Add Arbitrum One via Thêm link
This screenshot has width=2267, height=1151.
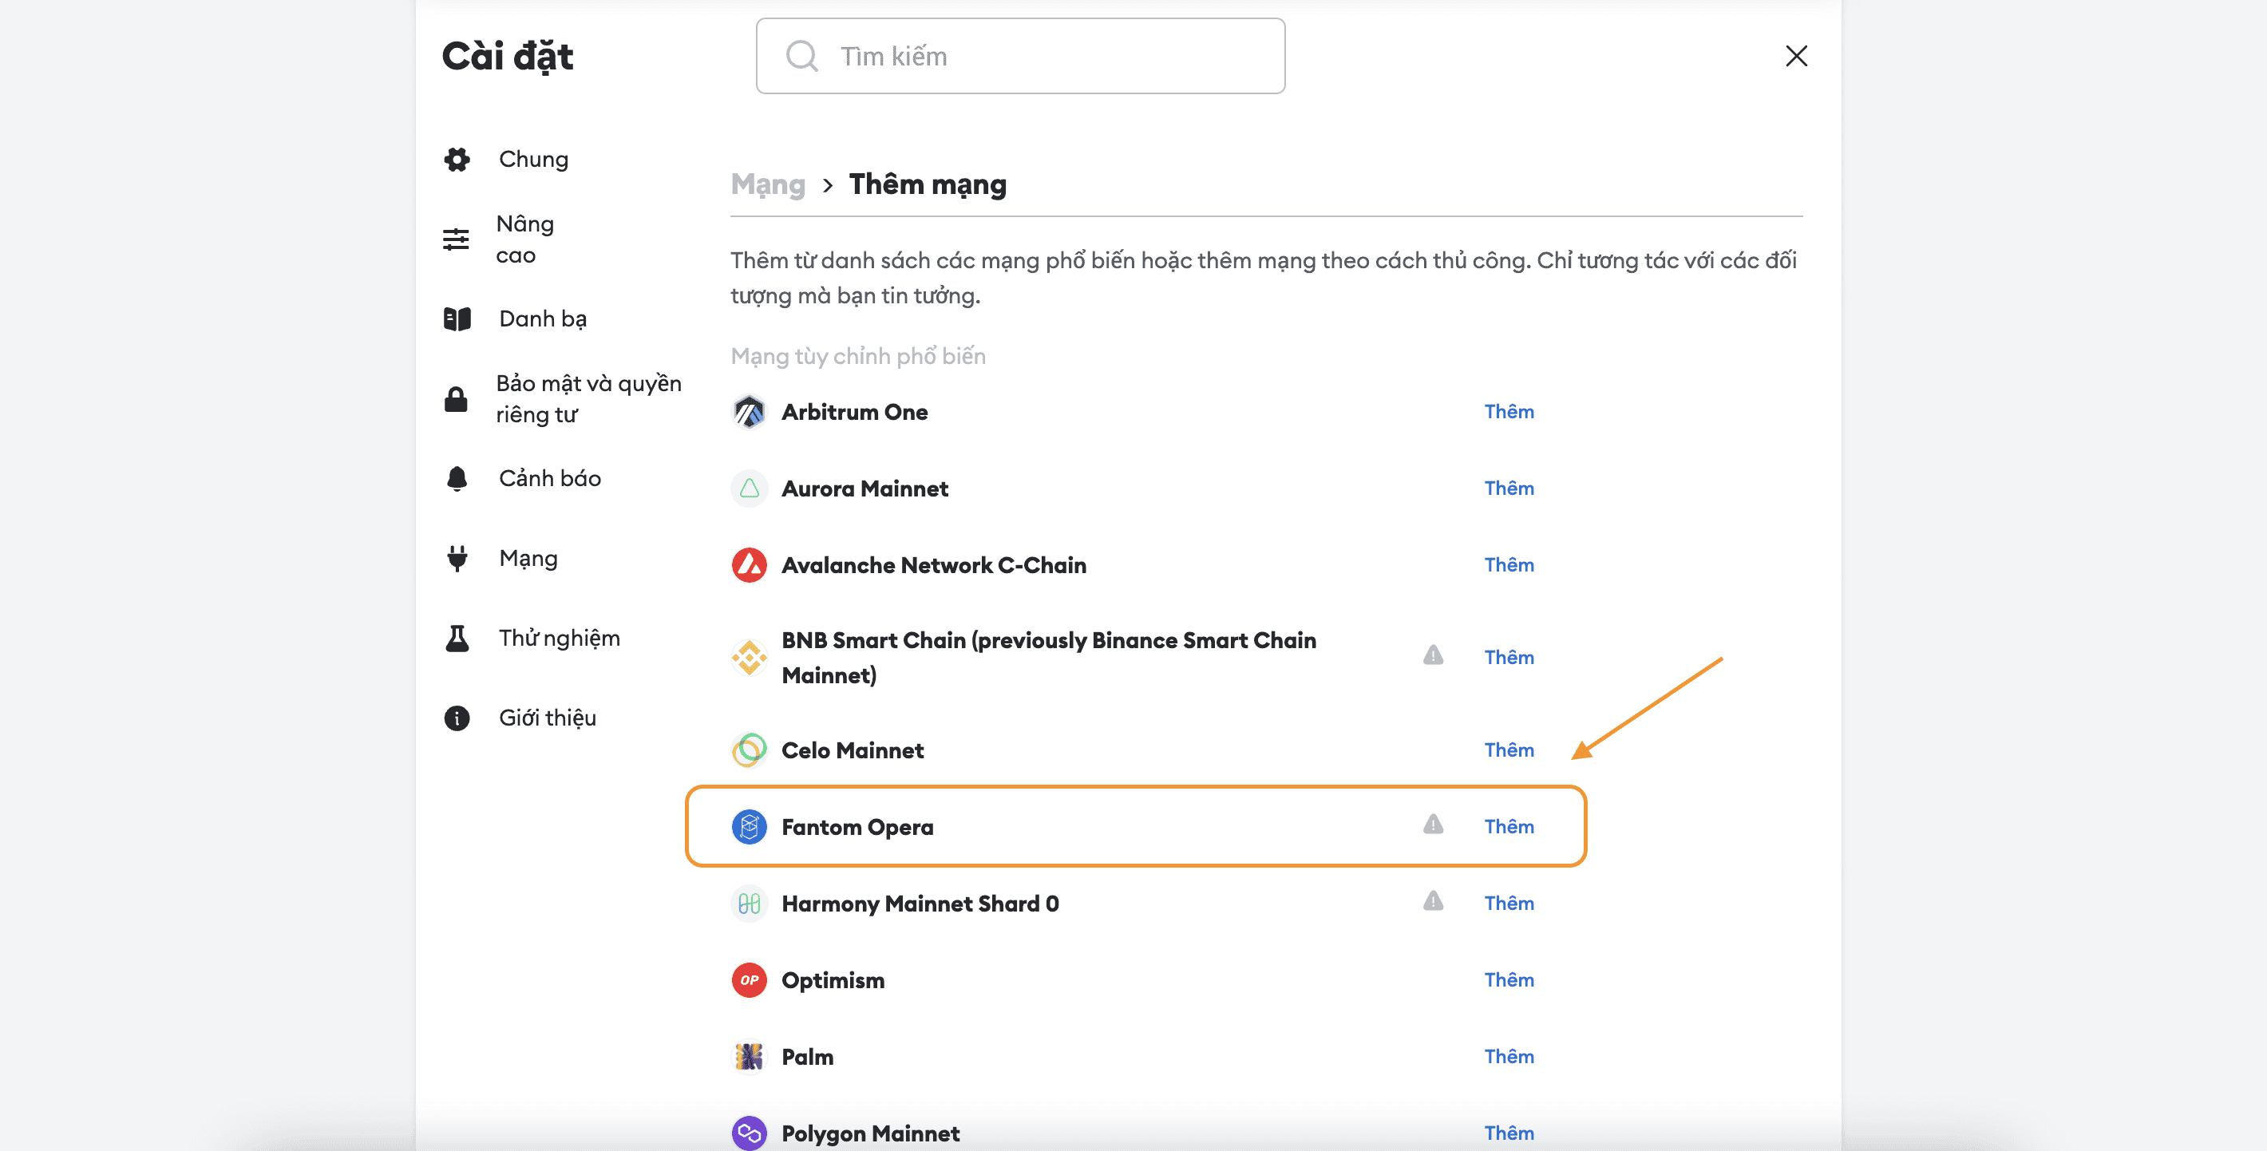click(x=1509, y=412)
